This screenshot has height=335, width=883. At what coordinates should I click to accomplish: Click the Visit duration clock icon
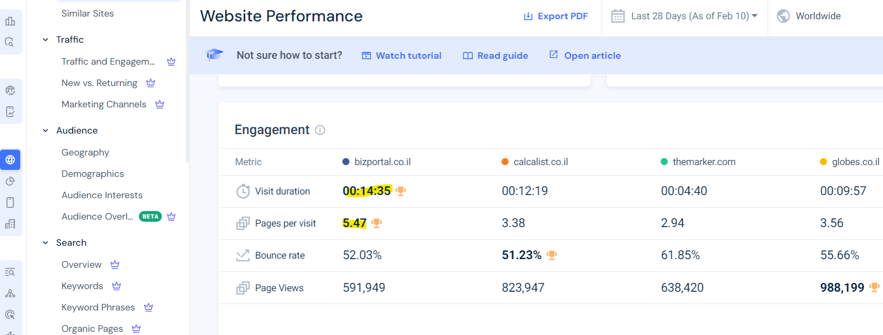(243, 191)
